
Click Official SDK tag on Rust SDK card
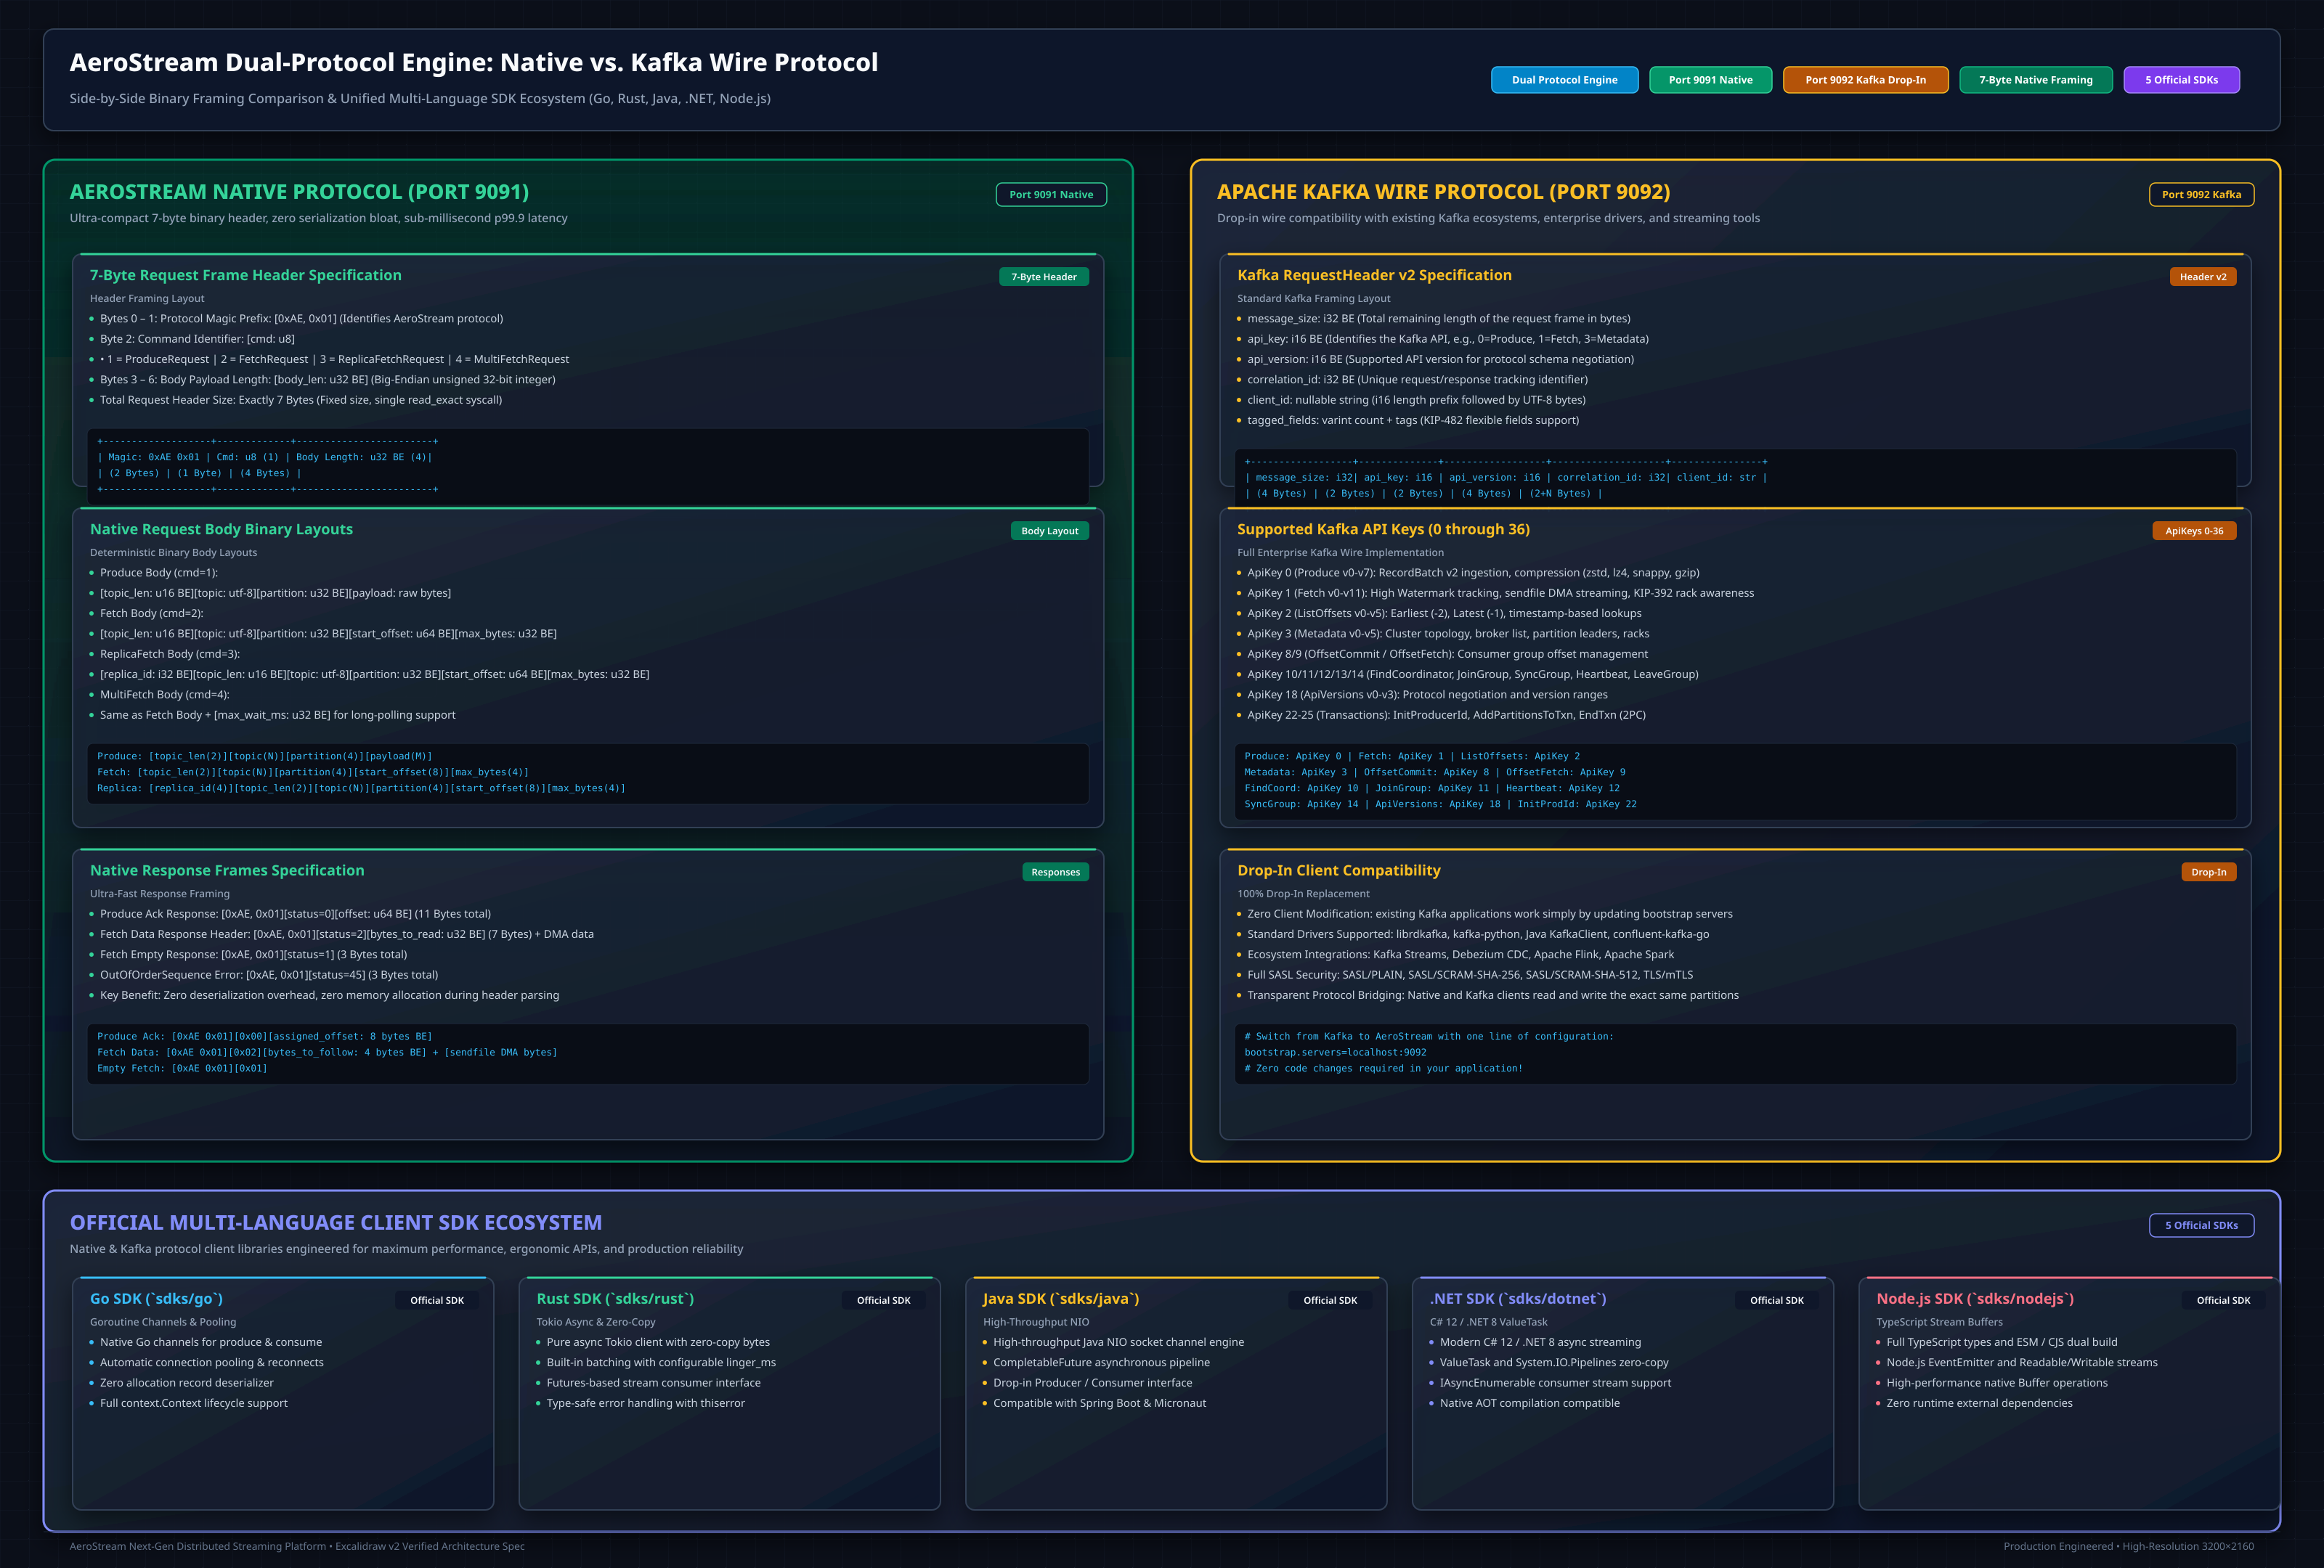coord(883,1300)
